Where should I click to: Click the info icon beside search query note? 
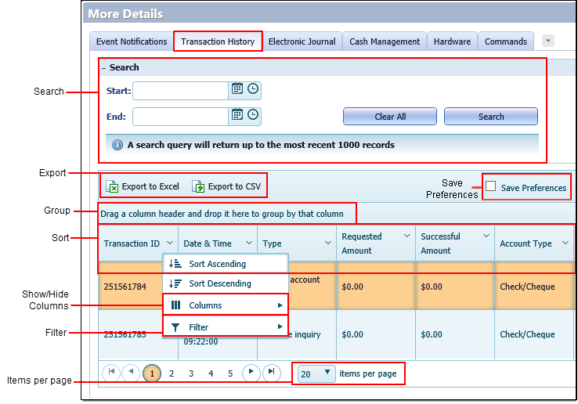coord(117,145)
